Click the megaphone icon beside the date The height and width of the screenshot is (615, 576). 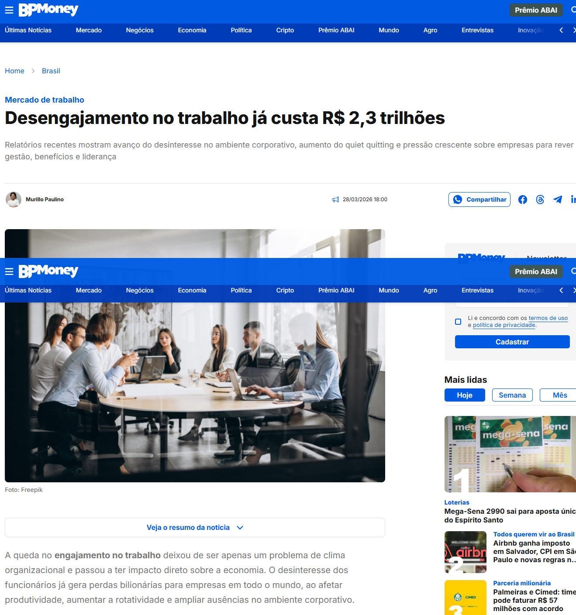[x=335, y=199]
